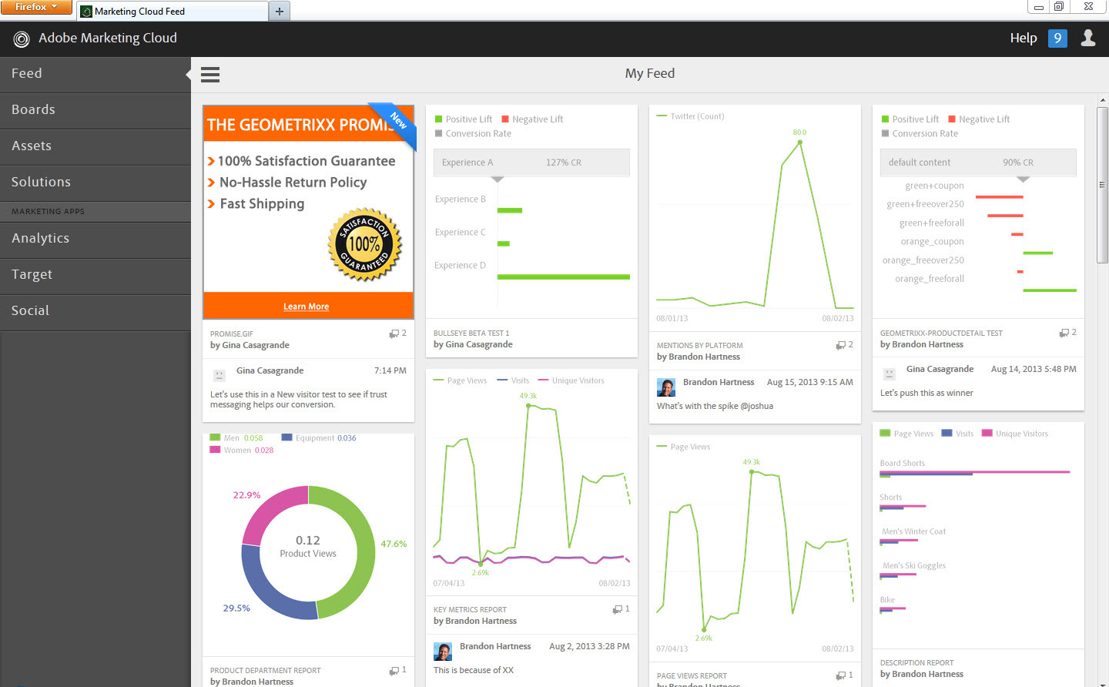The width and height of the screenshot is (1109, 687).
Task: Click comments icon on Key Metrics Report card
Action: [x=618, y=609]
